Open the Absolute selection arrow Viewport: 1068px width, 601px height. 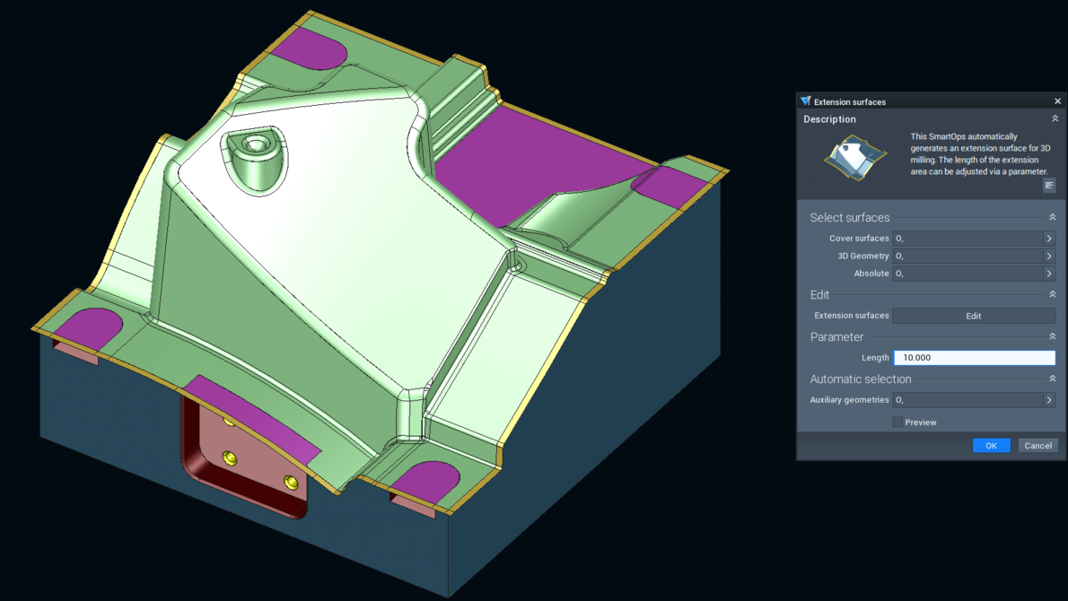pyautogui.click(x=1047, y=273)
